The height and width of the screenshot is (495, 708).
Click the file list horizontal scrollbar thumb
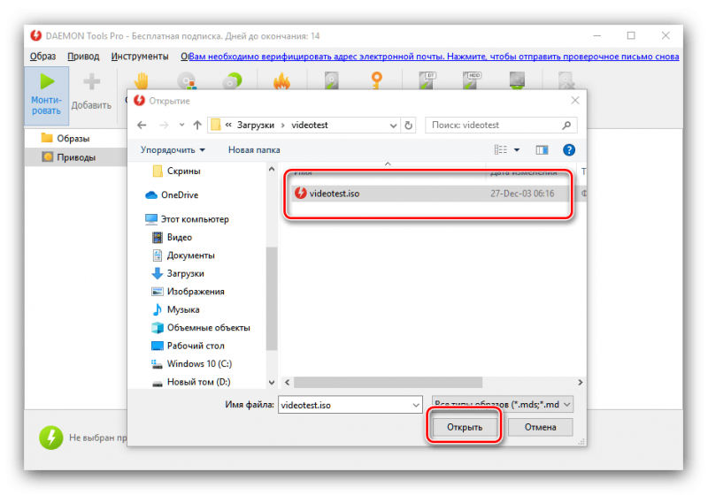point(389,382)
